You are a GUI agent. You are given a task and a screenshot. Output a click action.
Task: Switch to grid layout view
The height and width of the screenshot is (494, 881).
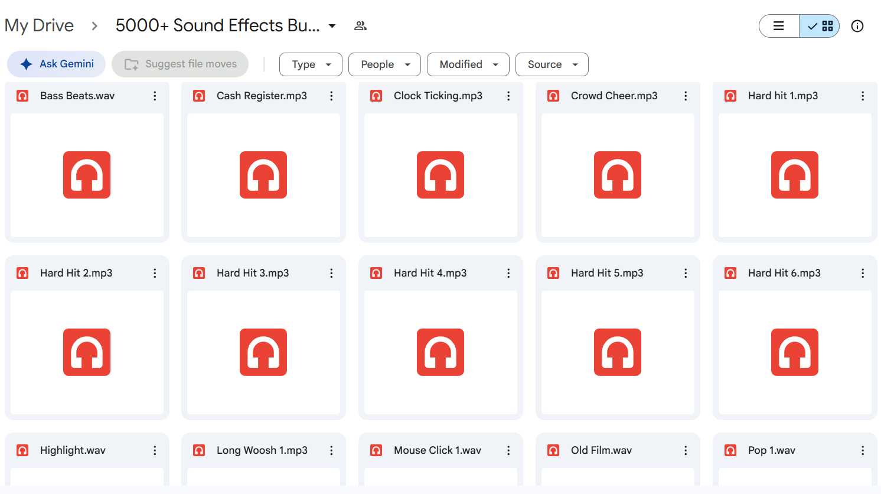click(x=820, y=26)
